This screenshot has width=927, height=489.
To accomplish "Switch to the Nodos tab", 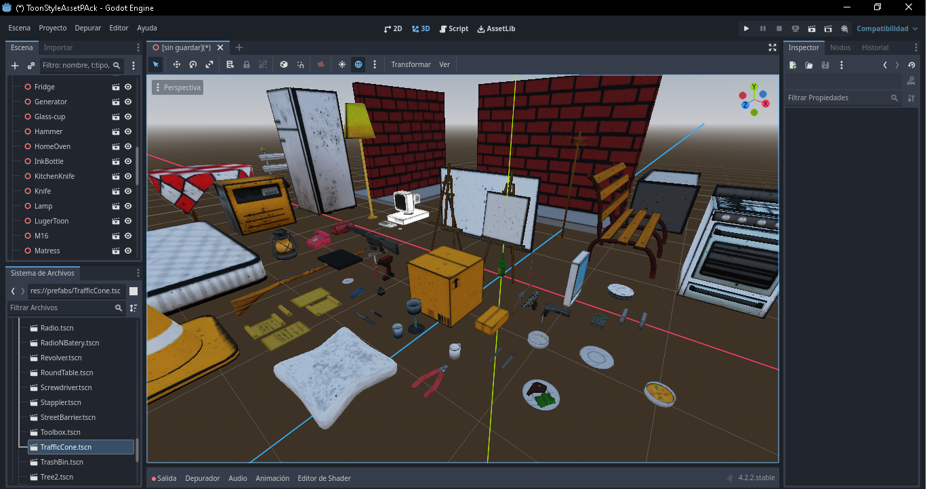I will (840, 47).
